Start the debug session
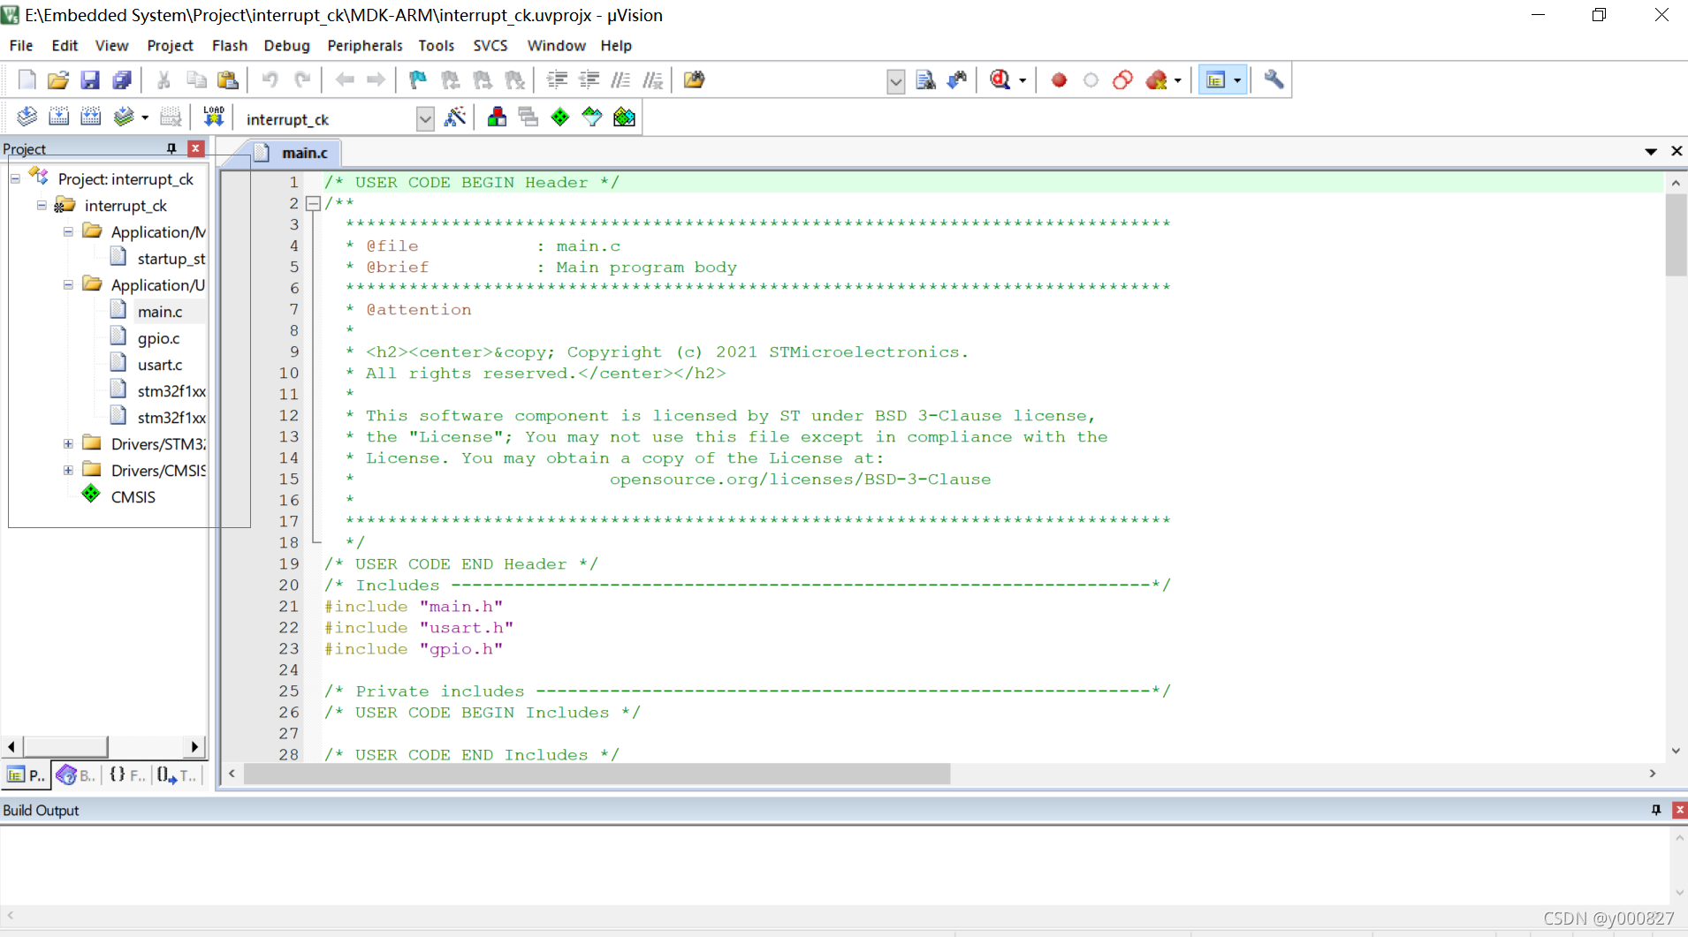1688x937 pixels. pyautogui.click(x=1000, y=80)
